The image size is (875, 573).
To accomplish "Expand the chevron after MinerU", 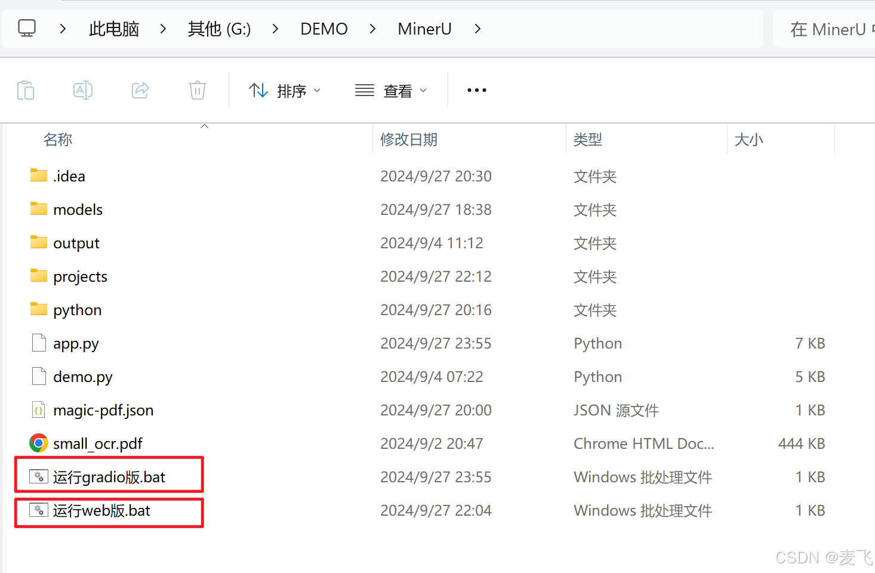I will coord(477,29).
